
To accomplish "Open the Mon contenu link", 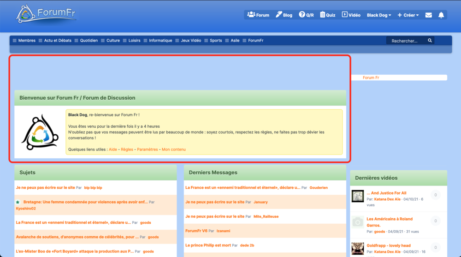I will (x=173, y=149).
